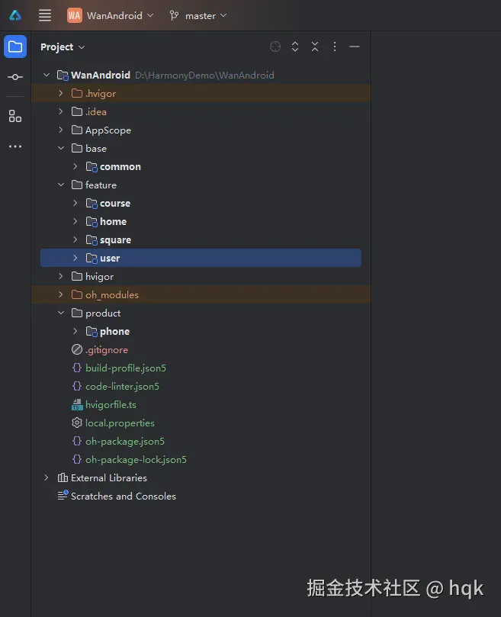Select Scratches and Consoles
The width and height of the screenshot is (501, 617).
(x=123, y=496)
